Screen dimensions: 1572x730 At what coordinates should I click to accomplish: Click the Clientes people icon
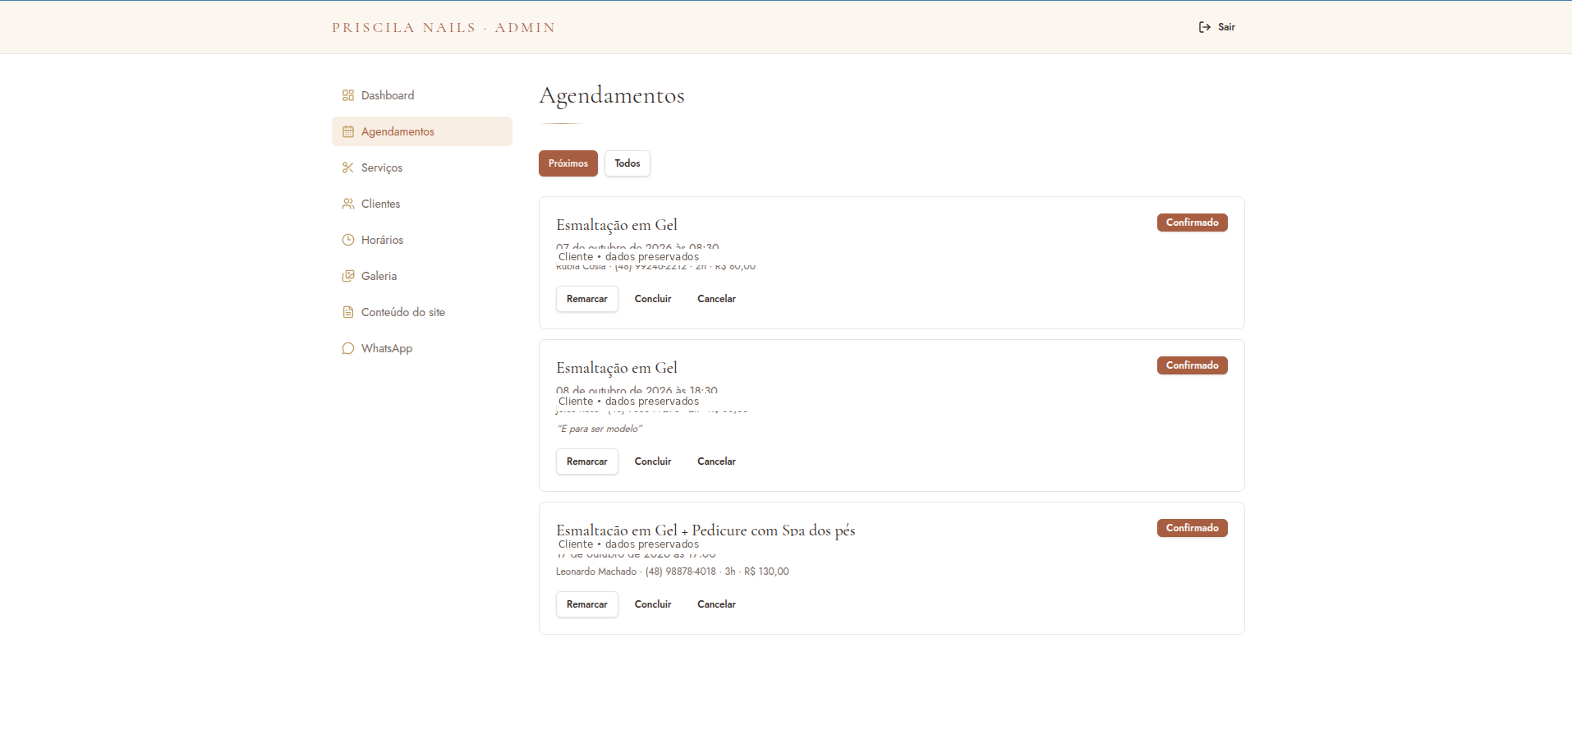coord(348,204)
